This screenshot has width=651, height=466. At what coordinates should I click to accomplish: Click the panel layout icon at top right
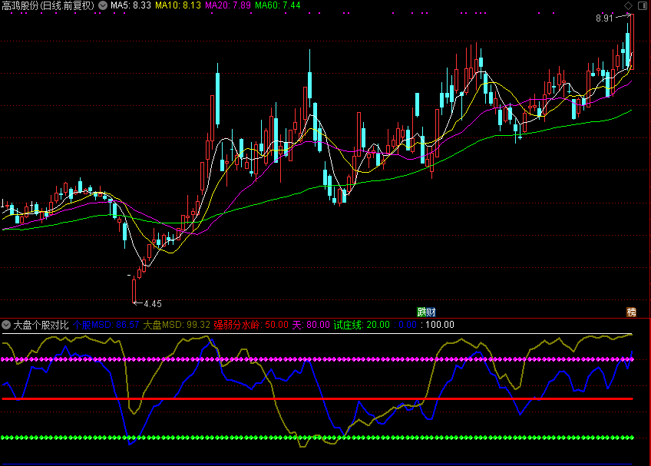coord(642,5)
